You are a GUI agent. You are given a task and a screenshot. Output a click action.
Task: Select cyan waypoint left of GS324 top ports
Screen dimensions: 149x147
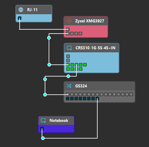[x=45, y=95]
